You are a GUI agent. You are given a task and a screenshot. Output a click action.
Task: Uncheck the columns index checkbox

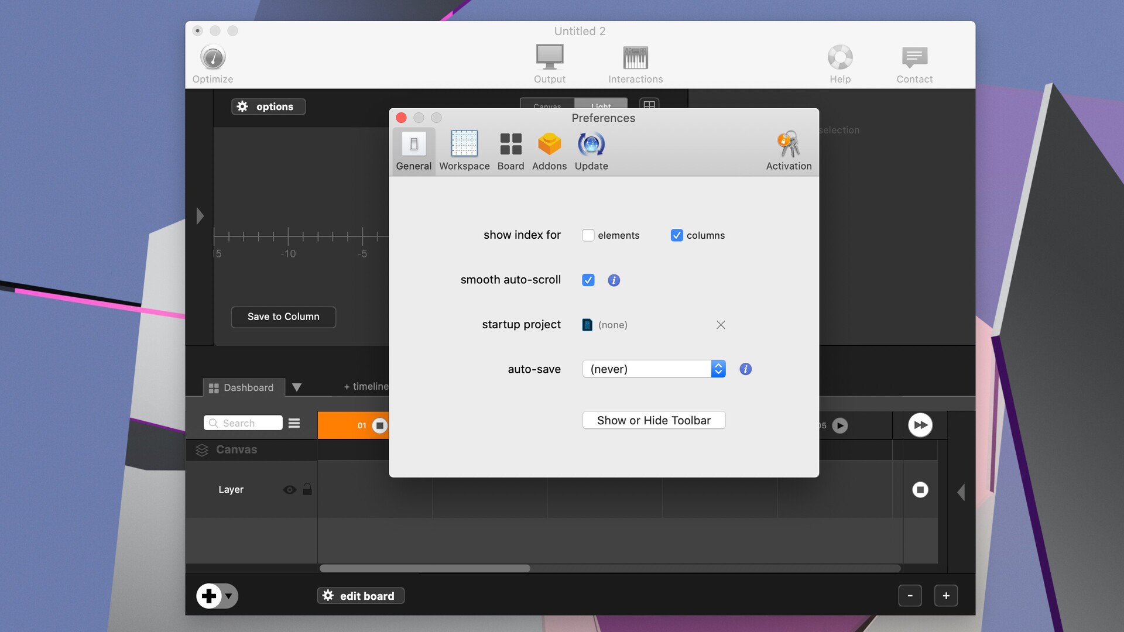pyautogui.click(x=677, y=235)
